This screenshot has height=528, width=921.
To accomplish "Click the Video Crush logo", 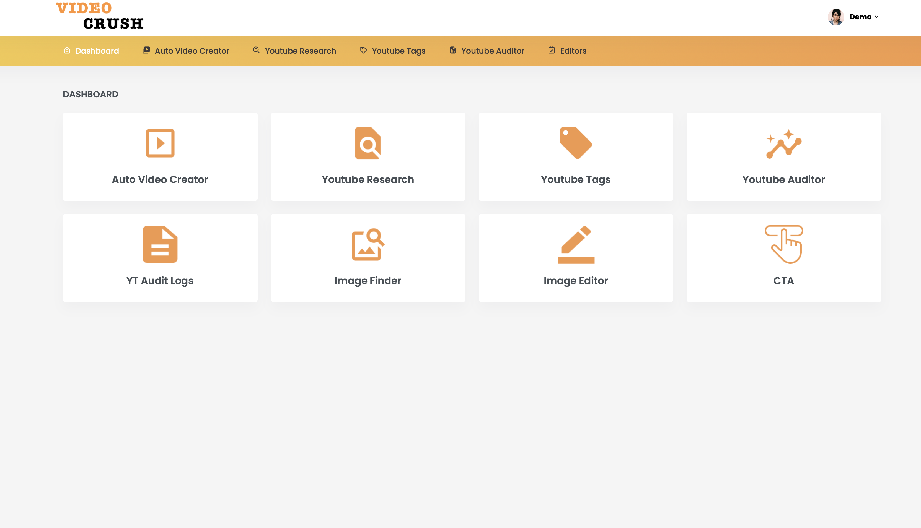I will (100, 16).
